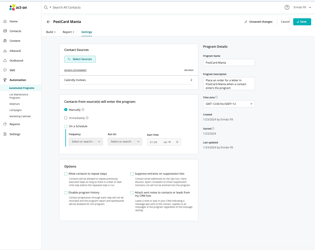Open the Frequency dropdown
Viewport: 315px width, 250px height.
click(x=86, y=141)
